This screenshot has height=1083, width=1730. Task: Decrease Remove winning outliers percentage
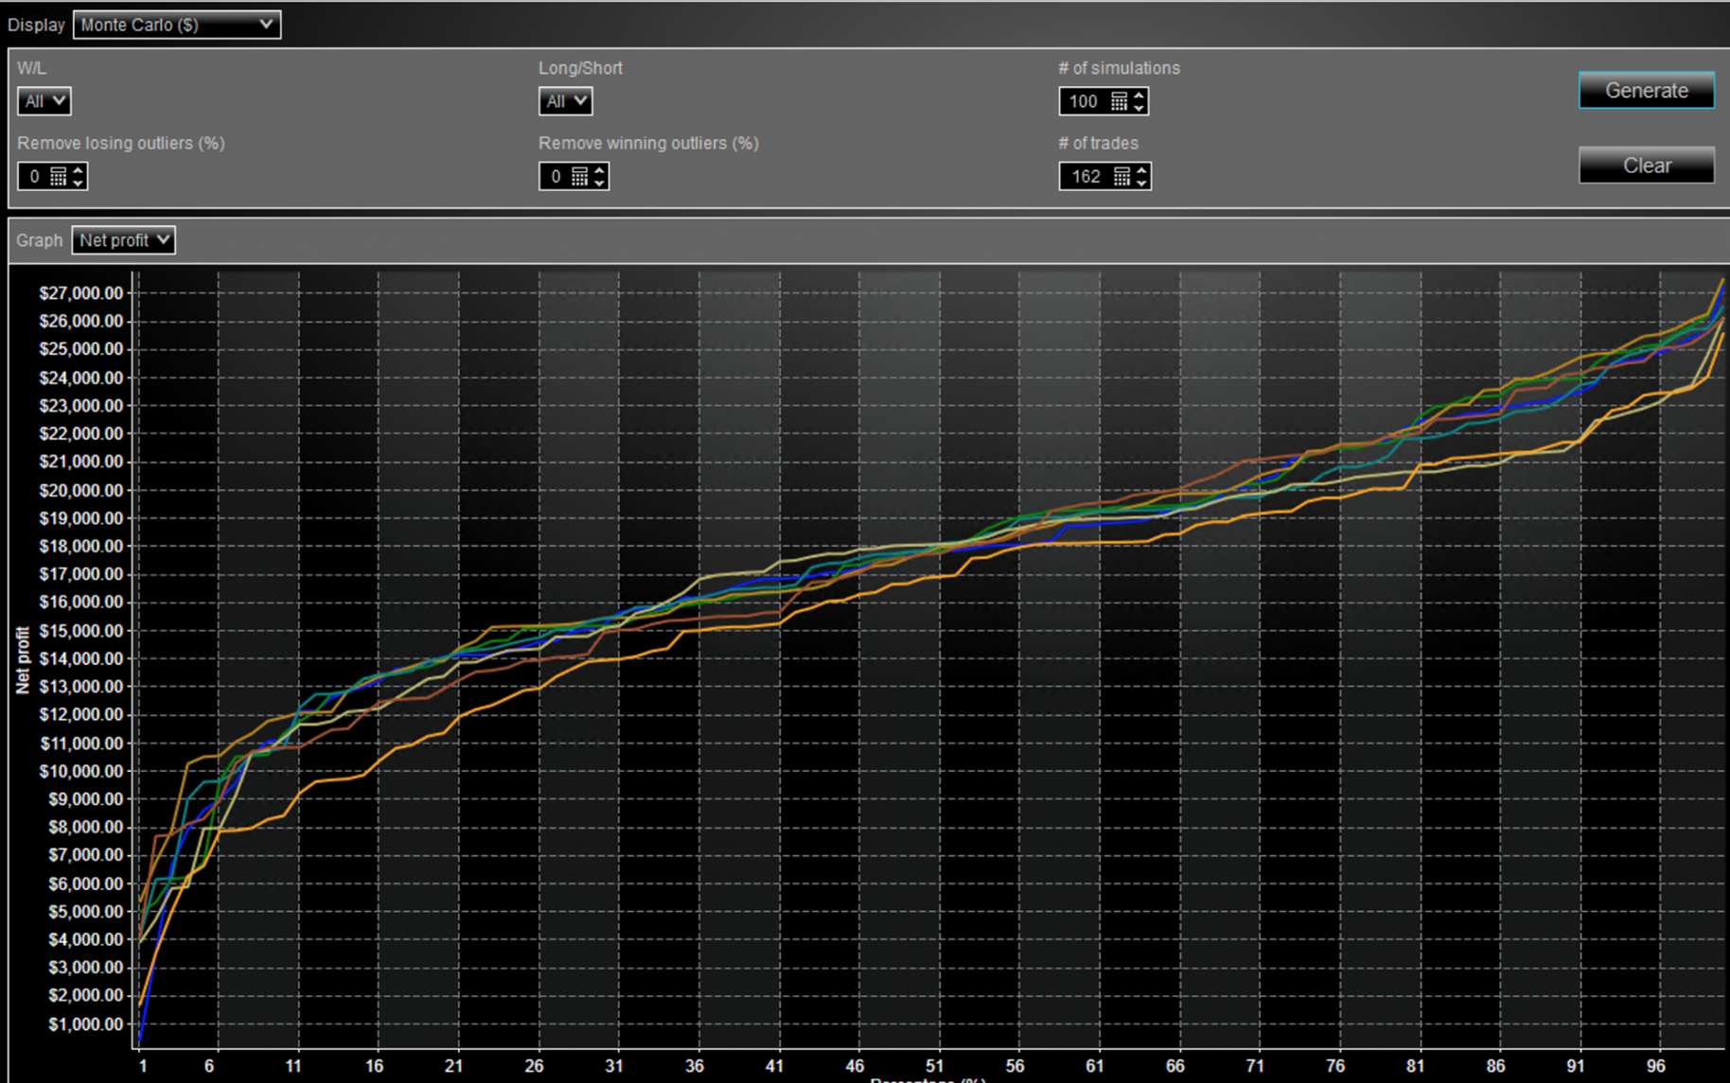(x=599, y=182)
